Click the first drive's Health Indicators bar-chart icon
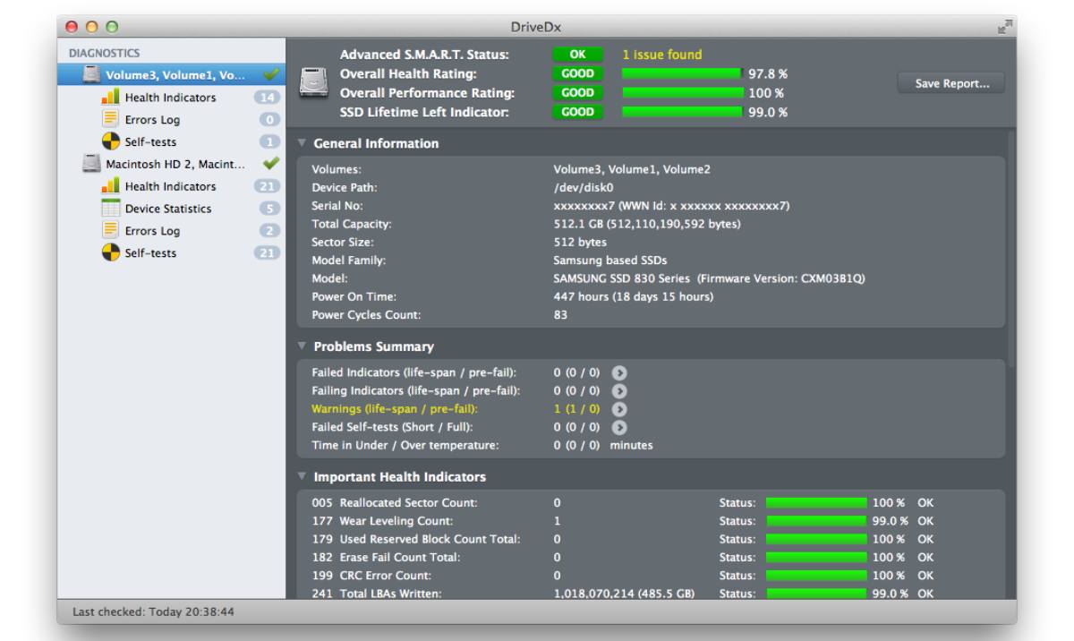The width and height of the screenshot is (1074, 641). click(x=111, y=97)
